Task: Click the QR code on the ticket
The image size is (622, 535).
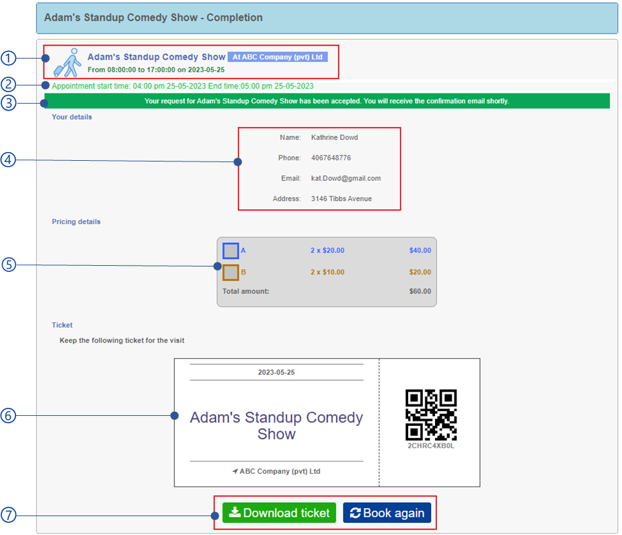Action: click(431, 415)
